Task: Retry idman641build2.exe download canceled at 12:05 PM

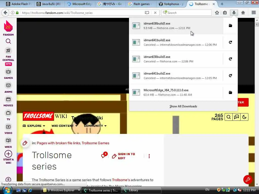Action: pyautogui.click(x=230, y=76)
